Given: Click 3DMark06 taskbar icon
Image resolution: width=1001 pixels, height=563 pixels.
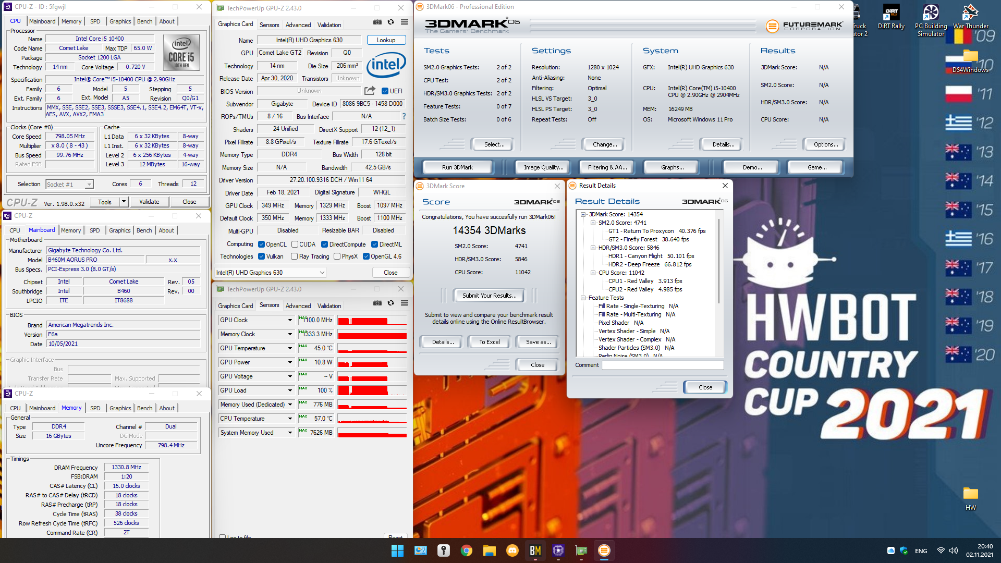Looking at the screenshot, I should (x=604, y=550).
